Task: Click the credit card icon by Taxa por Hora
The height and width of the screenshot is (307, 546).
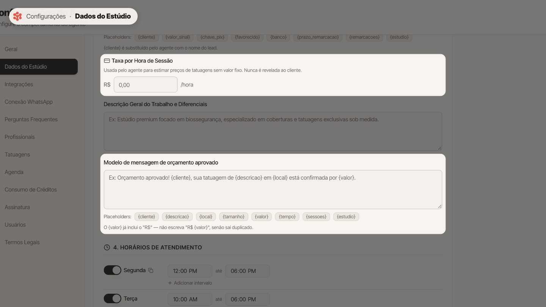Action: pos(107,61)
